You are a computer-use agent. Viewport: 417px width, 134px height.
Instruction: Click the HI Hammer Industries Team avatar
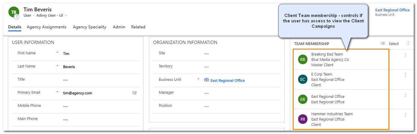click(303, 119)
